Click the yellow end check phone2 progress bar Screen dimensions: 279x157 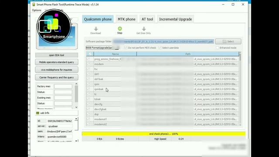click(x=163, y=134)
